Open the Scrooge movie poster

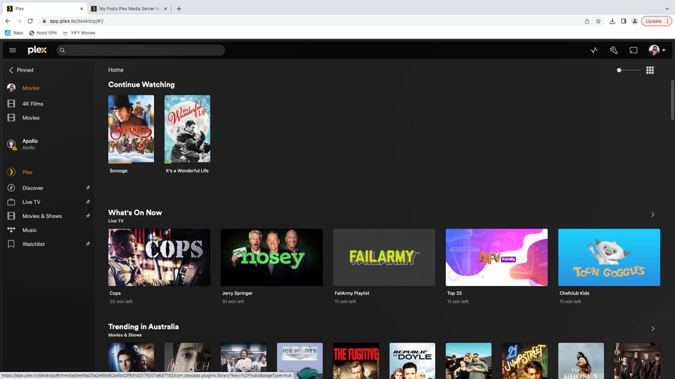131,129
